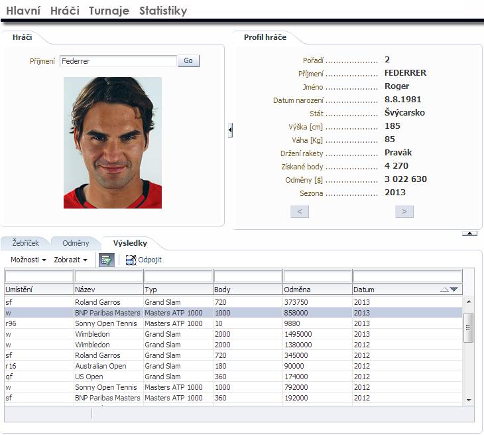Go to next player with the > button
Screen dimensions: 484x435
tap(404, 211)
